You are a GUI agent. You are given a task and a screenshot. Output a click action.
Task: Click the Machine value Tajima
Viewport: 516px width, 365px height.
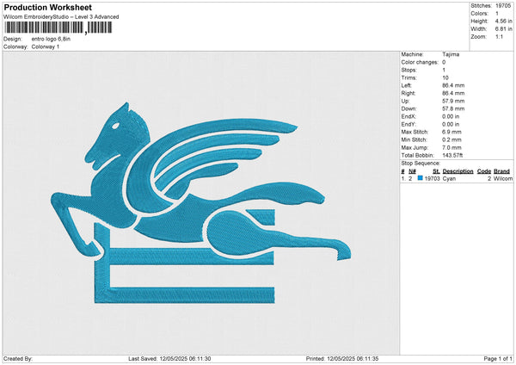(451, 54)
